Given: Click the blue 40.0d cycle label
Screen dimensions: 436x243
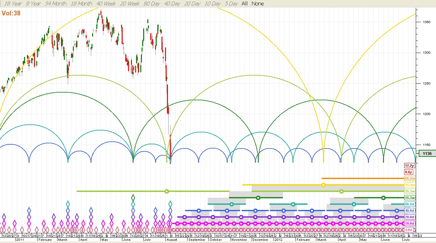Looking at the screenshot, I should (x=410, y=211).
